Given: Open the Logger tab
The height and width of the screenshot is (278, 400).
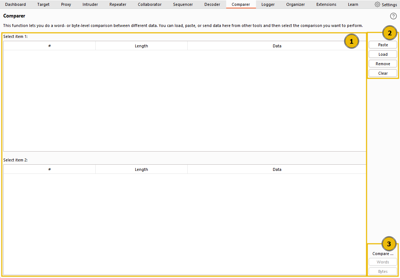Looking at the screenshot, I should click(x=268, y=4).
